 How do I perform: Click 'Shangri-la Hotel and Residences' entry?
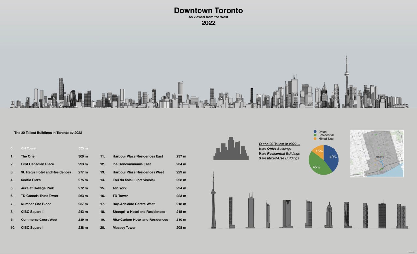pos(139,212)
